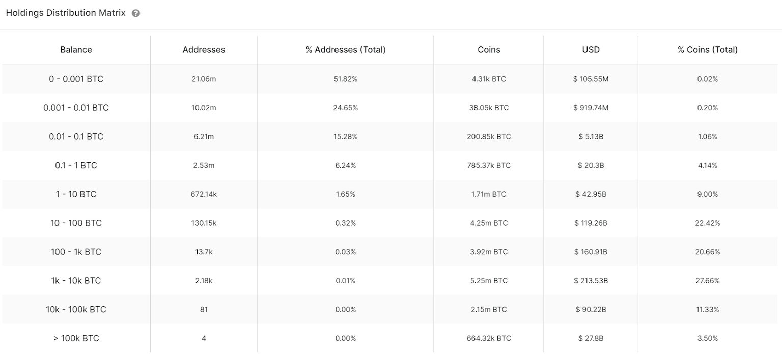782x357 pixels.
Task: Click the Addresses column header
Action: (204, 50)
